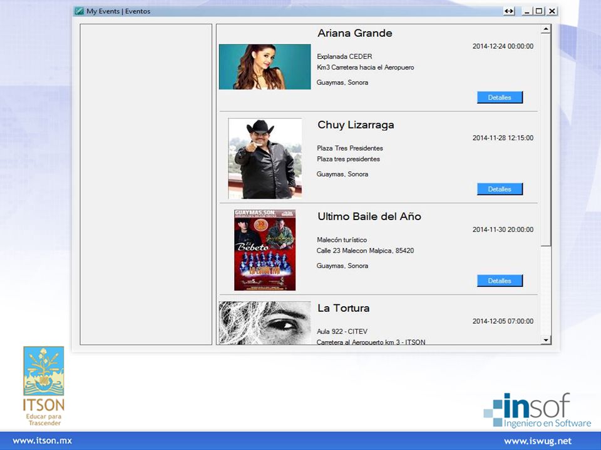Close the My Events window
The height and width of the screenshot is (450, 601).
(x=552, y=11)
